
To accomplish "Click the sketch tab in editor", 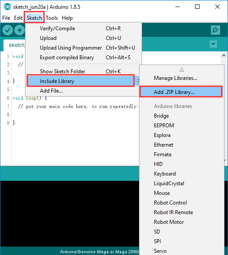I will (x=14, y=45).
